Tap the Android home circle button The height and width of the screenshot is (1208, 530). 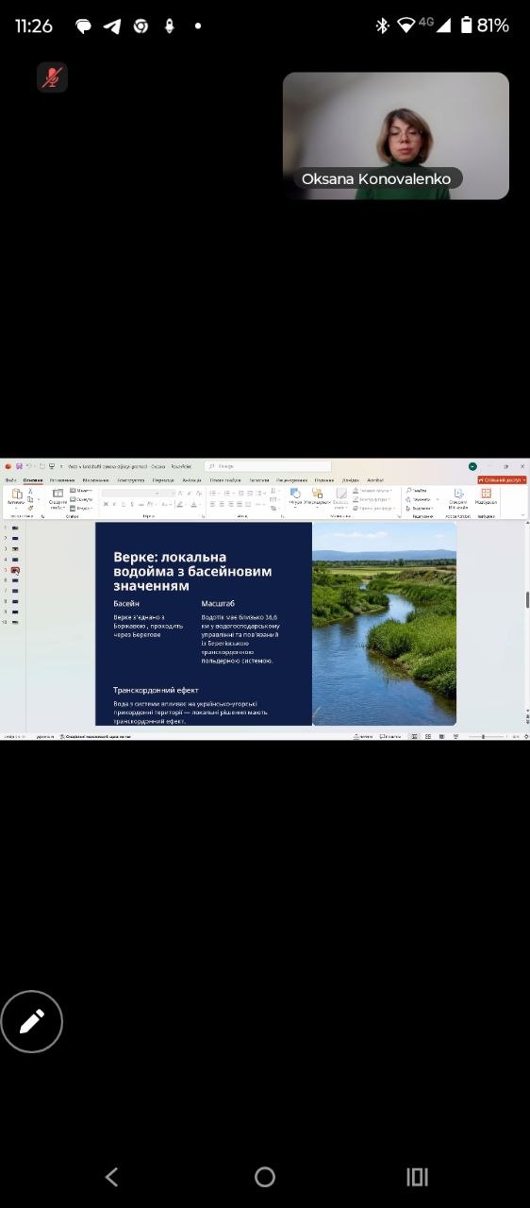pos(265,1176)
